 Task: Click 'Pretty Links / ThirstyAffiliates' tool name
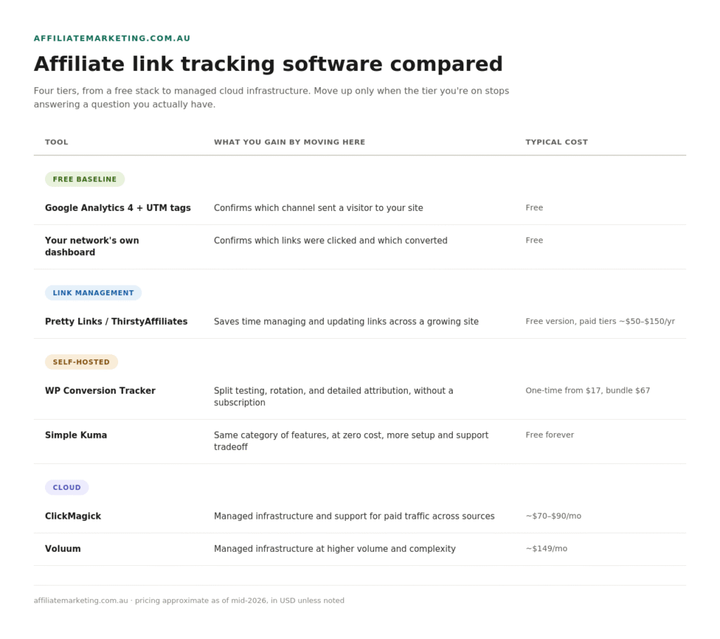pyautogui.click(x=116, y=321)
